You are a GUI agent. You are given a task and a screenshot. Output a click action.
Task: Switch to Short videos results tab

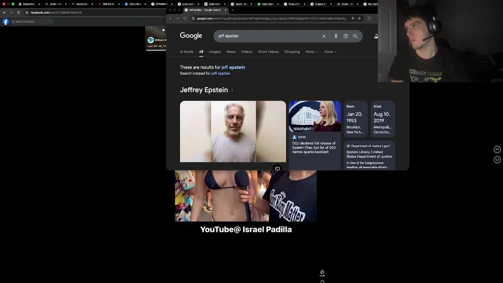coord(268,52)
